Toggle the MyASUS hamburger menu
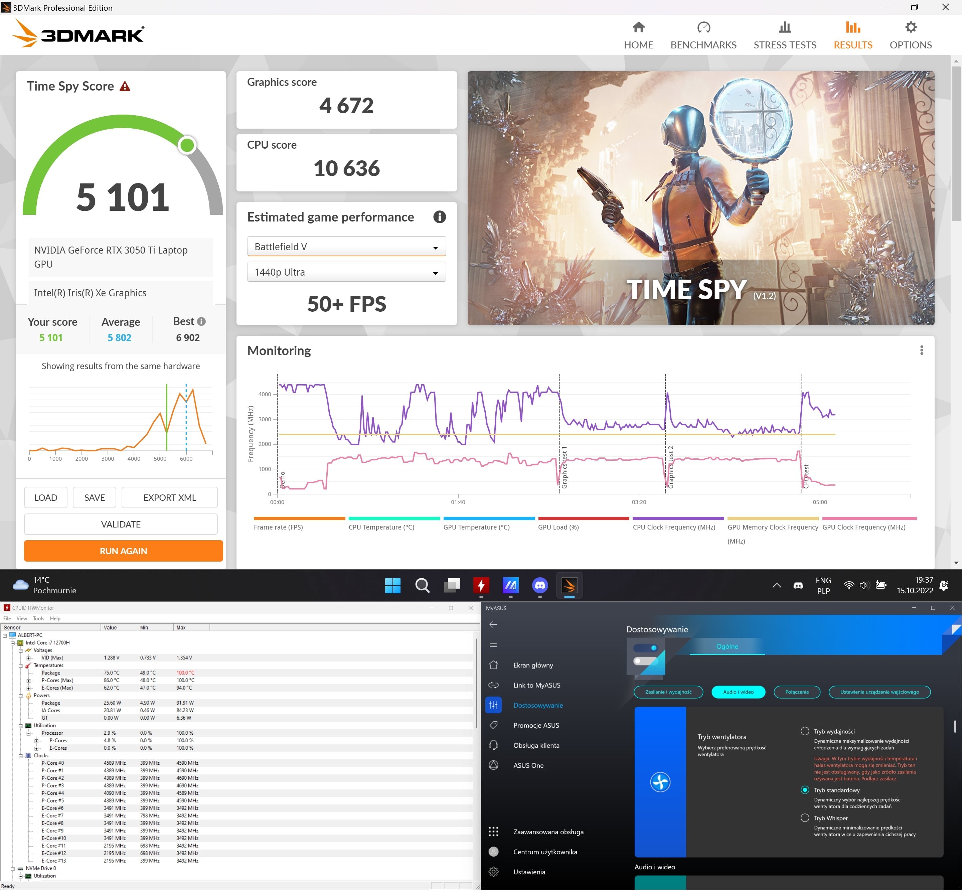Image resolution: width=962 pixels, height=890 pixels. (493, 645)
